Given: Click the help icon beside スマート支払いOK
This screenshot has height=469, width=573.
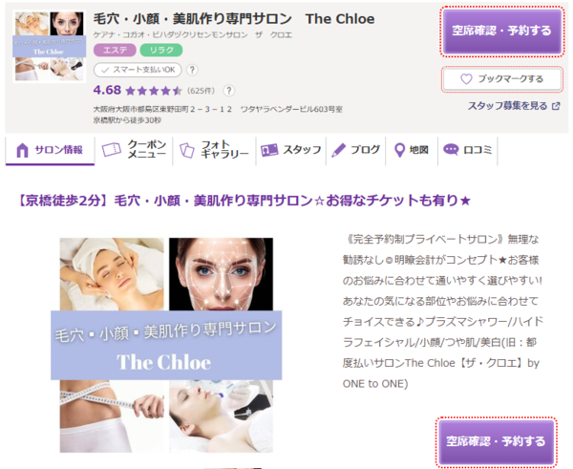Looking at the screenshot, I should (192, 70).
